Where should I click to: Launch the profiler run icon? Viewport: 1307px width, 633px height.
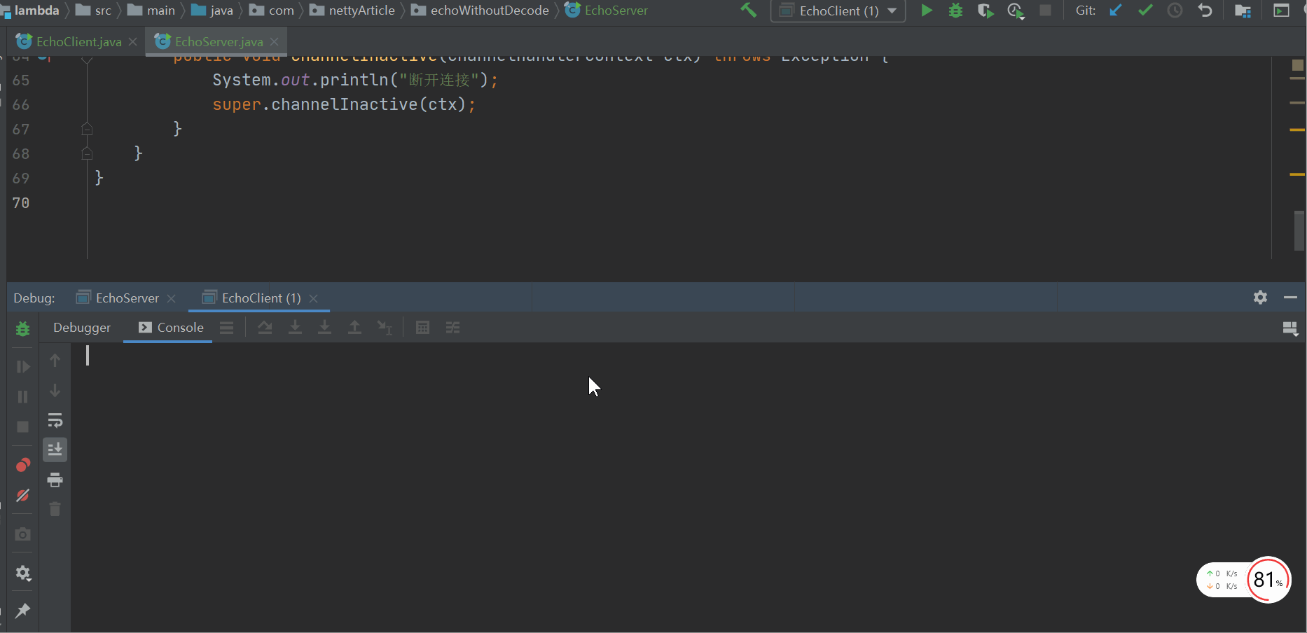point(1016,11)
